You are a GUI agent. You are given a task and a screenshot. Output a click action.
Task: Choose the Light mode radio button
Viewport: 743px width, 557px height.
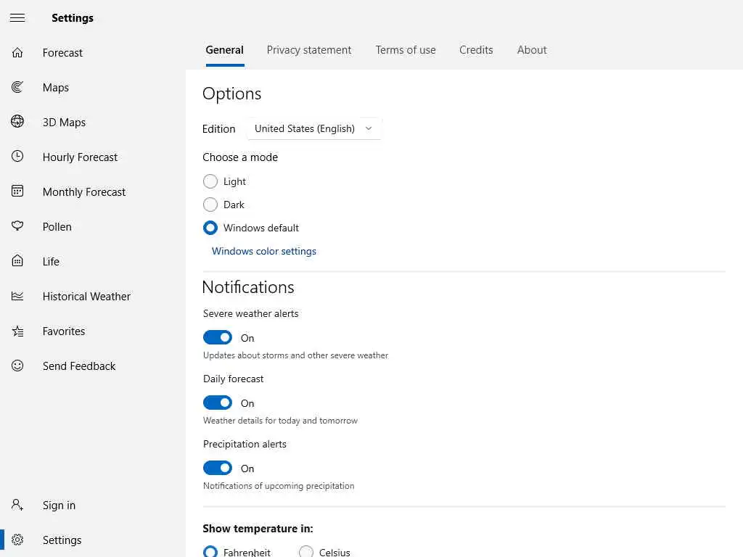tap(210, 181)
